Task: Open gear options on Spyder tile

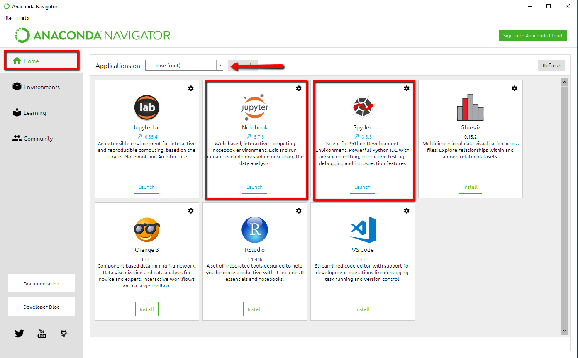Action: coord(407,88)
